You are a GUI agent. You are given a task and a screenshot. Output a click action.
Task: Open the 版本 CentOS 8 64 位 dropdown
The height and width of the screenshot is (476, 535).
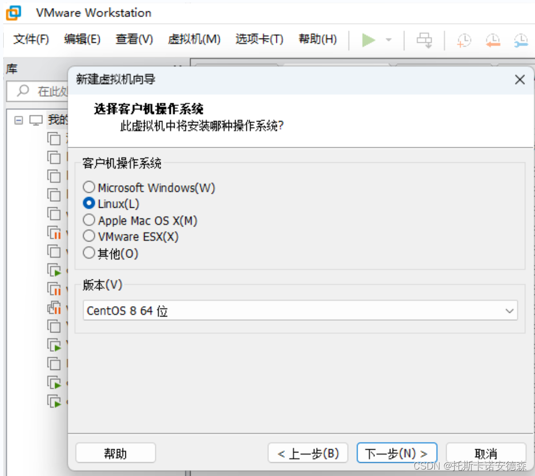[300, 311]
